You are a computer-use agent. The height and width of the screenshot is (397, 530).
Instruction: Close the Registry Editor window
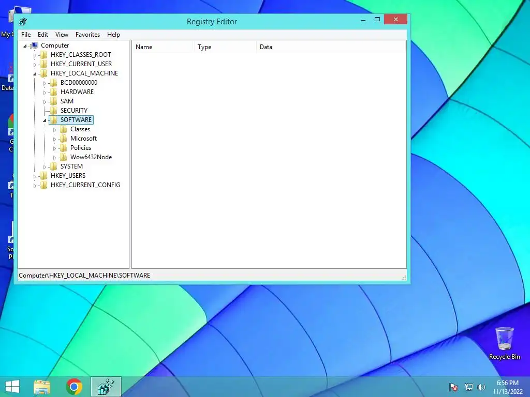(396, 20)
